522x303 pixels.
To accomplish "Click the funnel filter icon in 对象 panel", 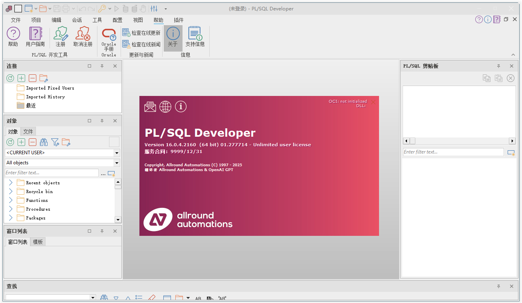I will tap(55, 142).
